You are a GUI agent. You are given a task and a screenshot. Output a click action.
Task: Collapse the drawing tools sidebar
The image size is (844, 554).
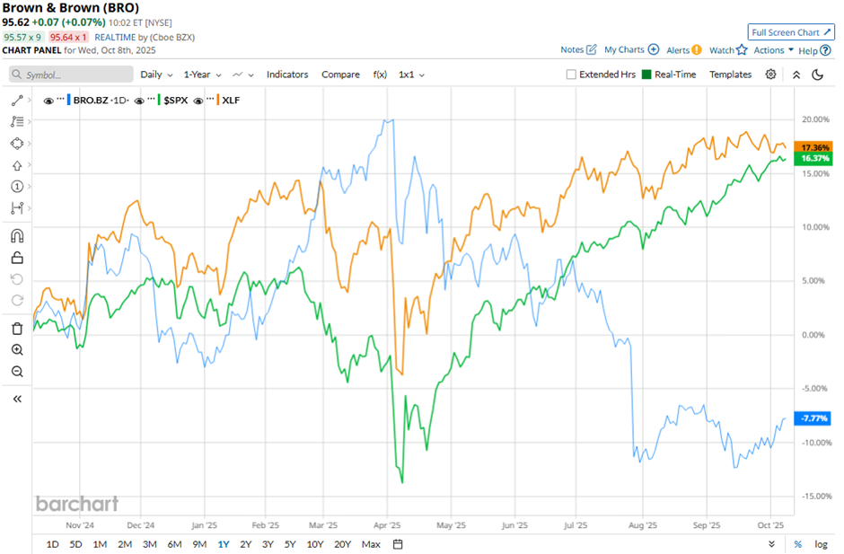tap(17, 399)
